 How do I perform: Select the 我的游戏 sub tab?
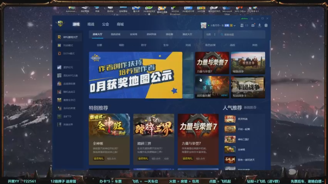point(116,34)
